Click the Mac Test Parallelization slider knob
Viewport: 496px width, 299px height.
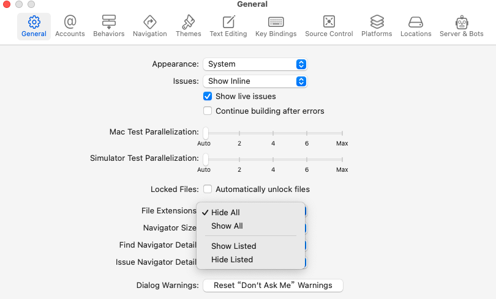206,132
